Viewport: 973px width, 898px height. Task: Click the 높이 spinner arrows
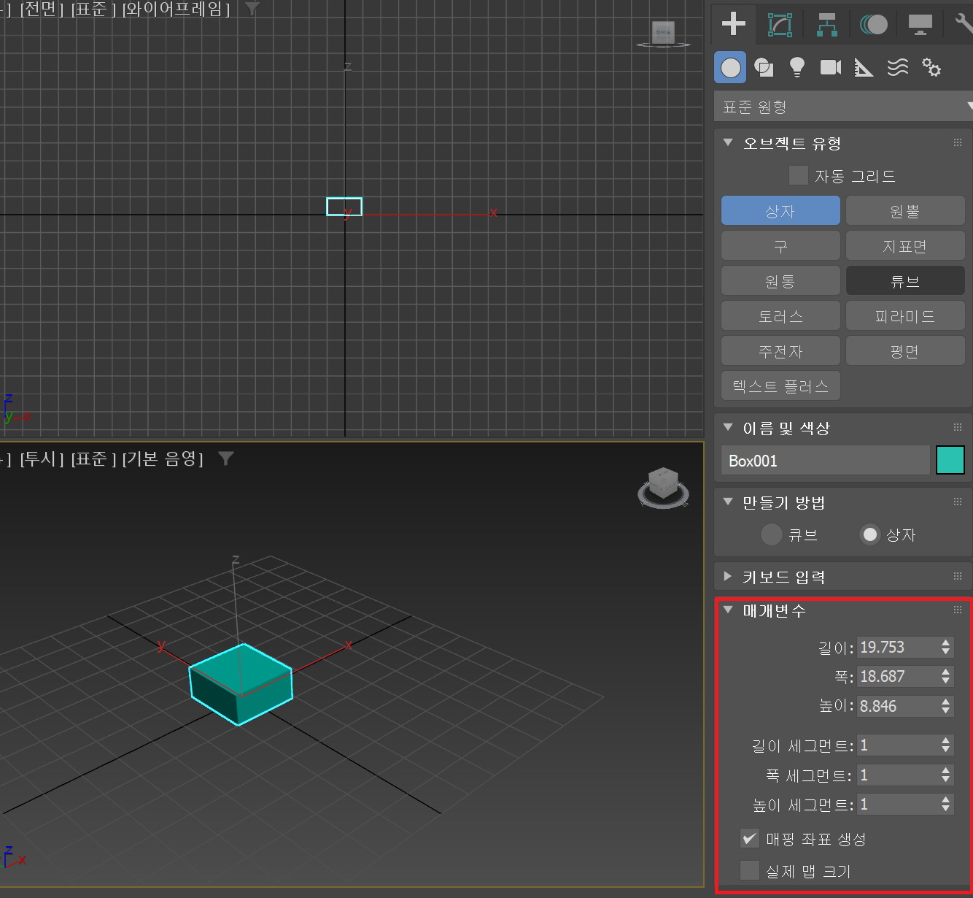(946, 706)
